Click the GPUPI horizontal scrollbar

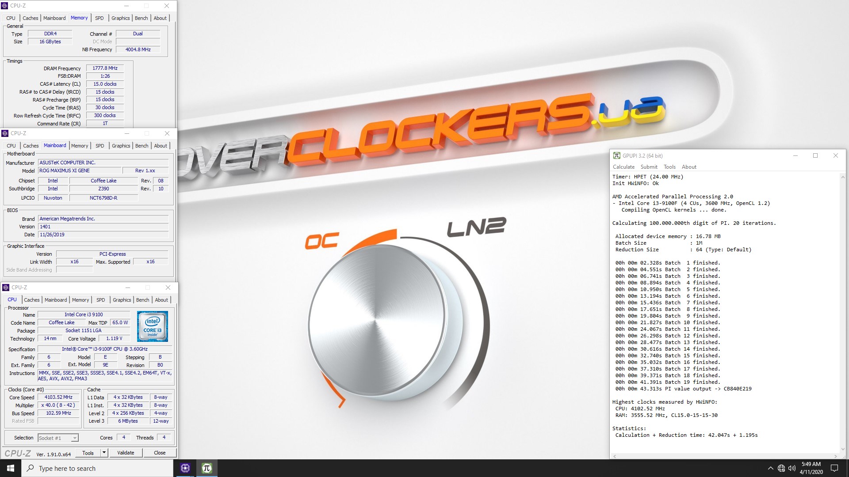725,456
